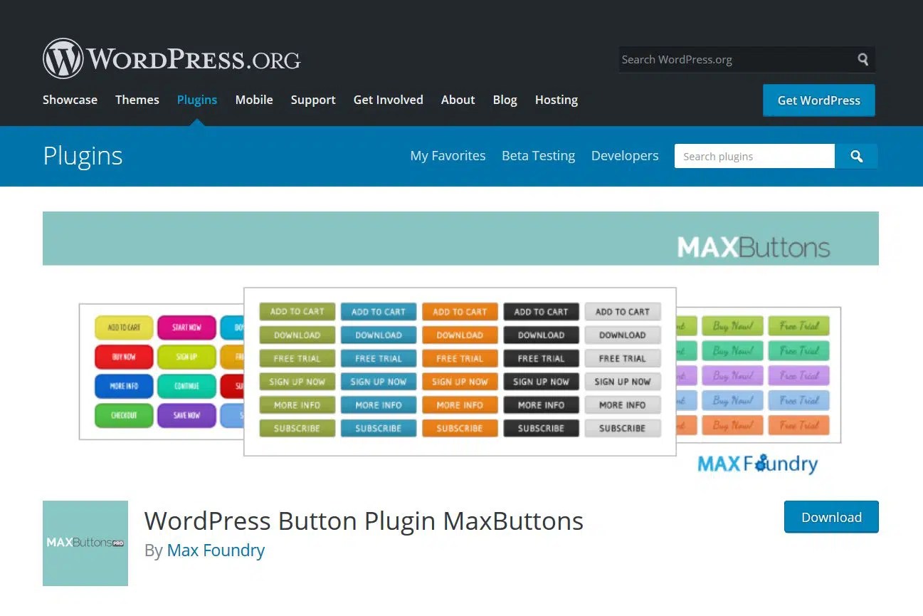Click the Developers link
The image size is (923, 616).
625,155
